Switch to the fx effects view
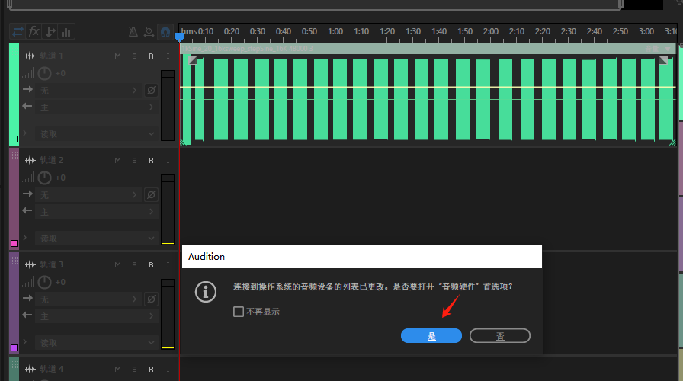This screenshot has width=683, height=381. point(34,32)
